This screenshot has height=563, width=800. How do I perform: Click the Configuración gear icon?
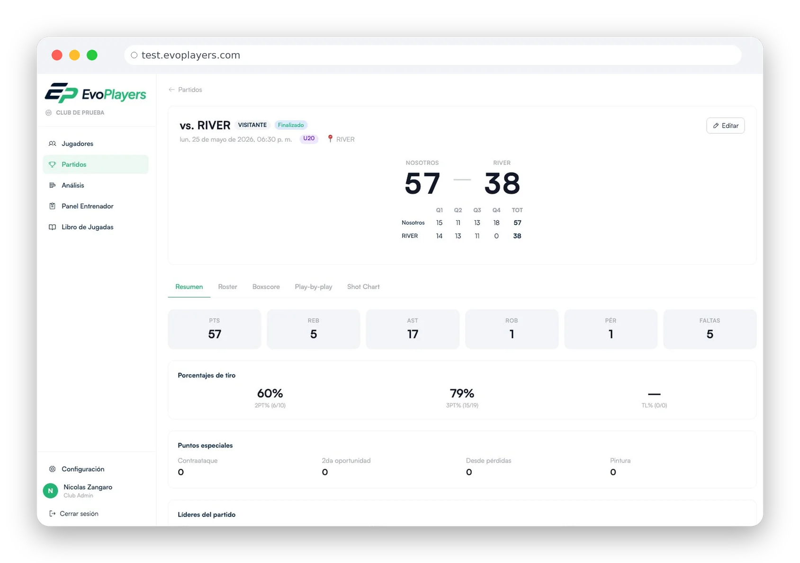coord(53,469)
